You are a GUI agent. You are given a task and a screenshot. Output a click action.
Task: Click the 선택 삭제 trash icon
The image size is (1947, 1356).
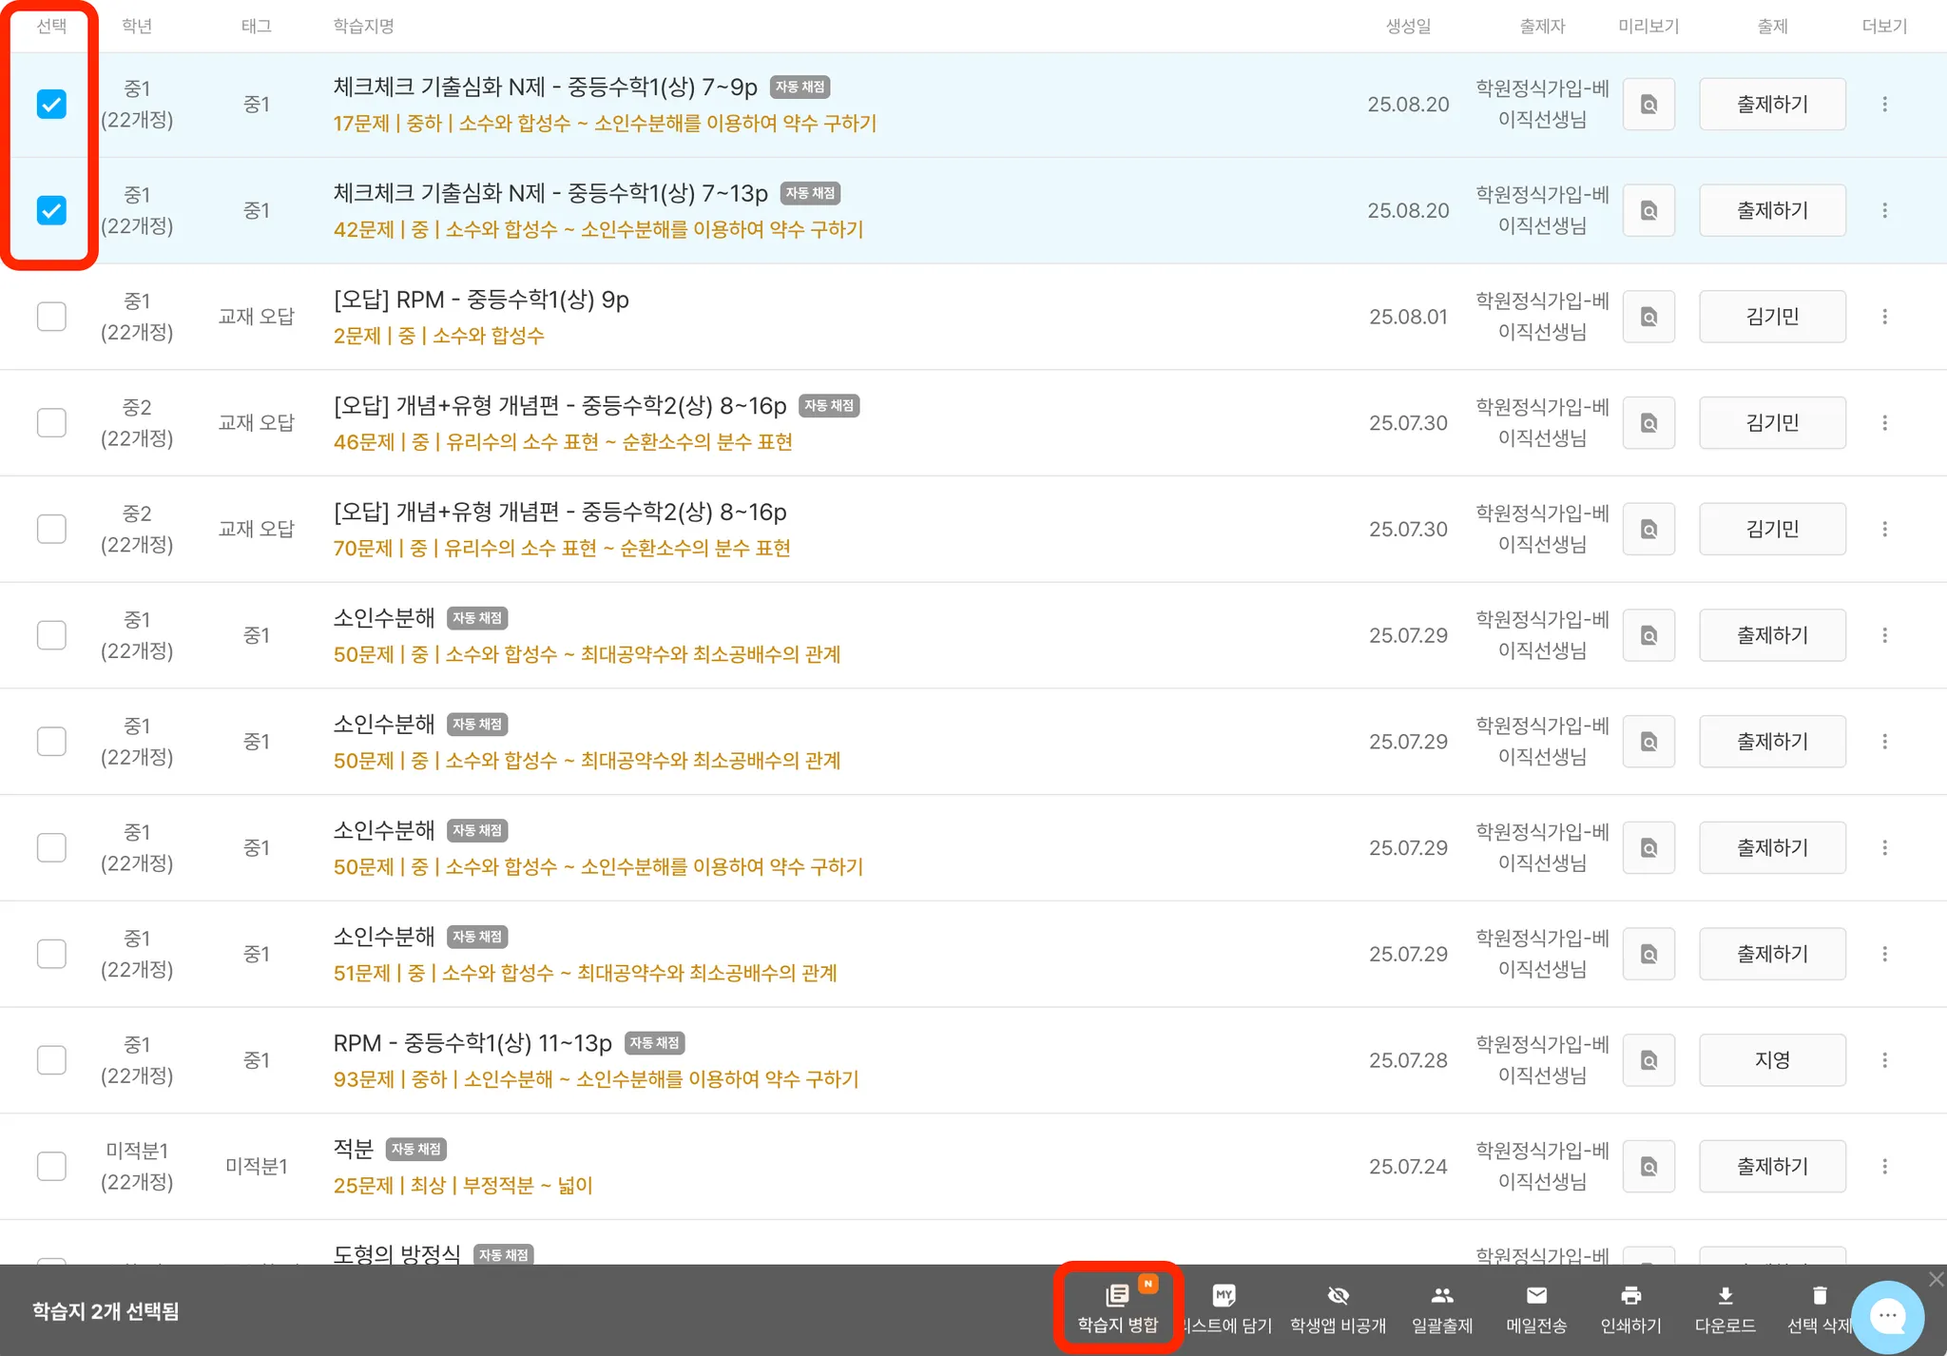tap(1819, 1295)
